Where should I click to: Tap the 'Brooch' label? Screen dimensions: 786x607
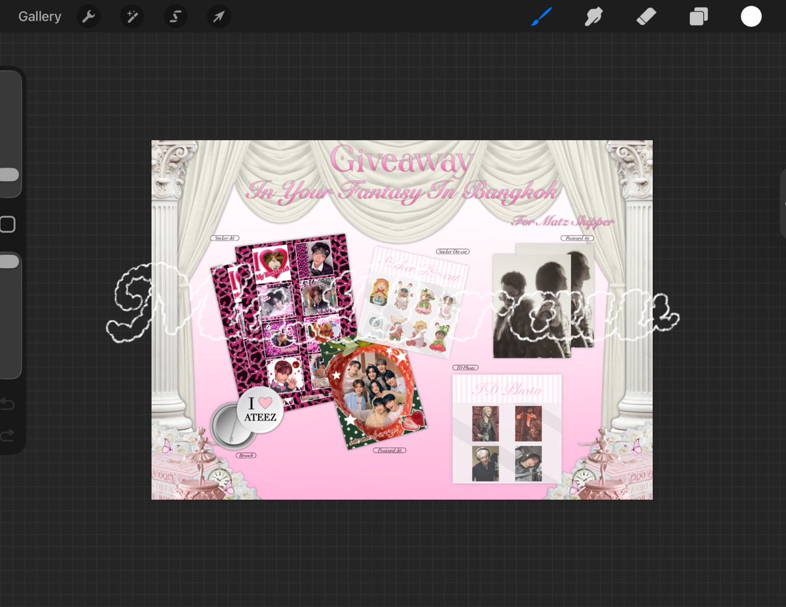[x=246, y=455]
